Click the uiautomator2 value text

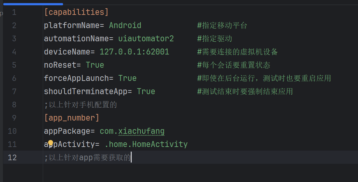(146, 38)
